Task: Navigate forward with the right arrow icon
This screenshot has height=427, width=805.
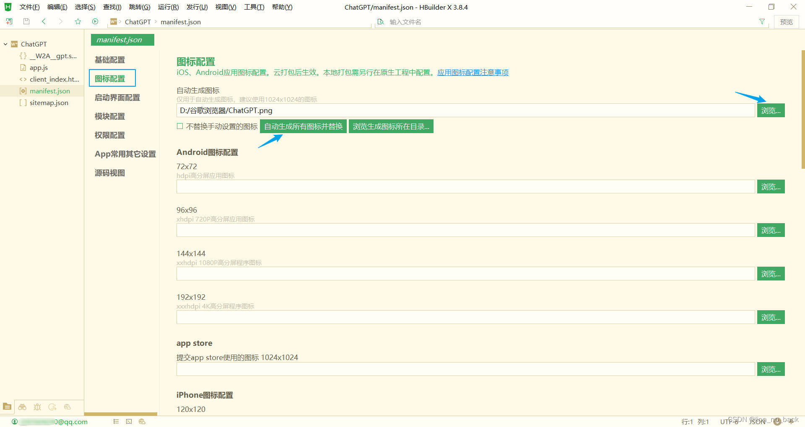Action: click(x=61, y=21)
